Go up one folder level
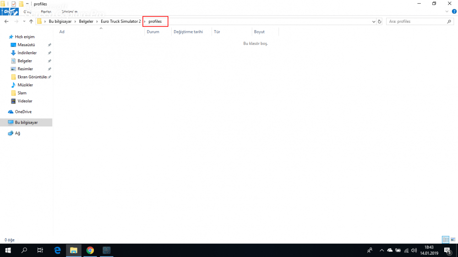 click(x=31, y=21)
